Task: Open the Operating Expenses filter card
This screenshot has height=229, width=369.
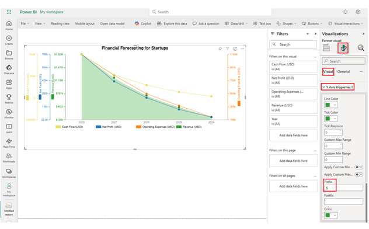Action: [x=293, y=94]
